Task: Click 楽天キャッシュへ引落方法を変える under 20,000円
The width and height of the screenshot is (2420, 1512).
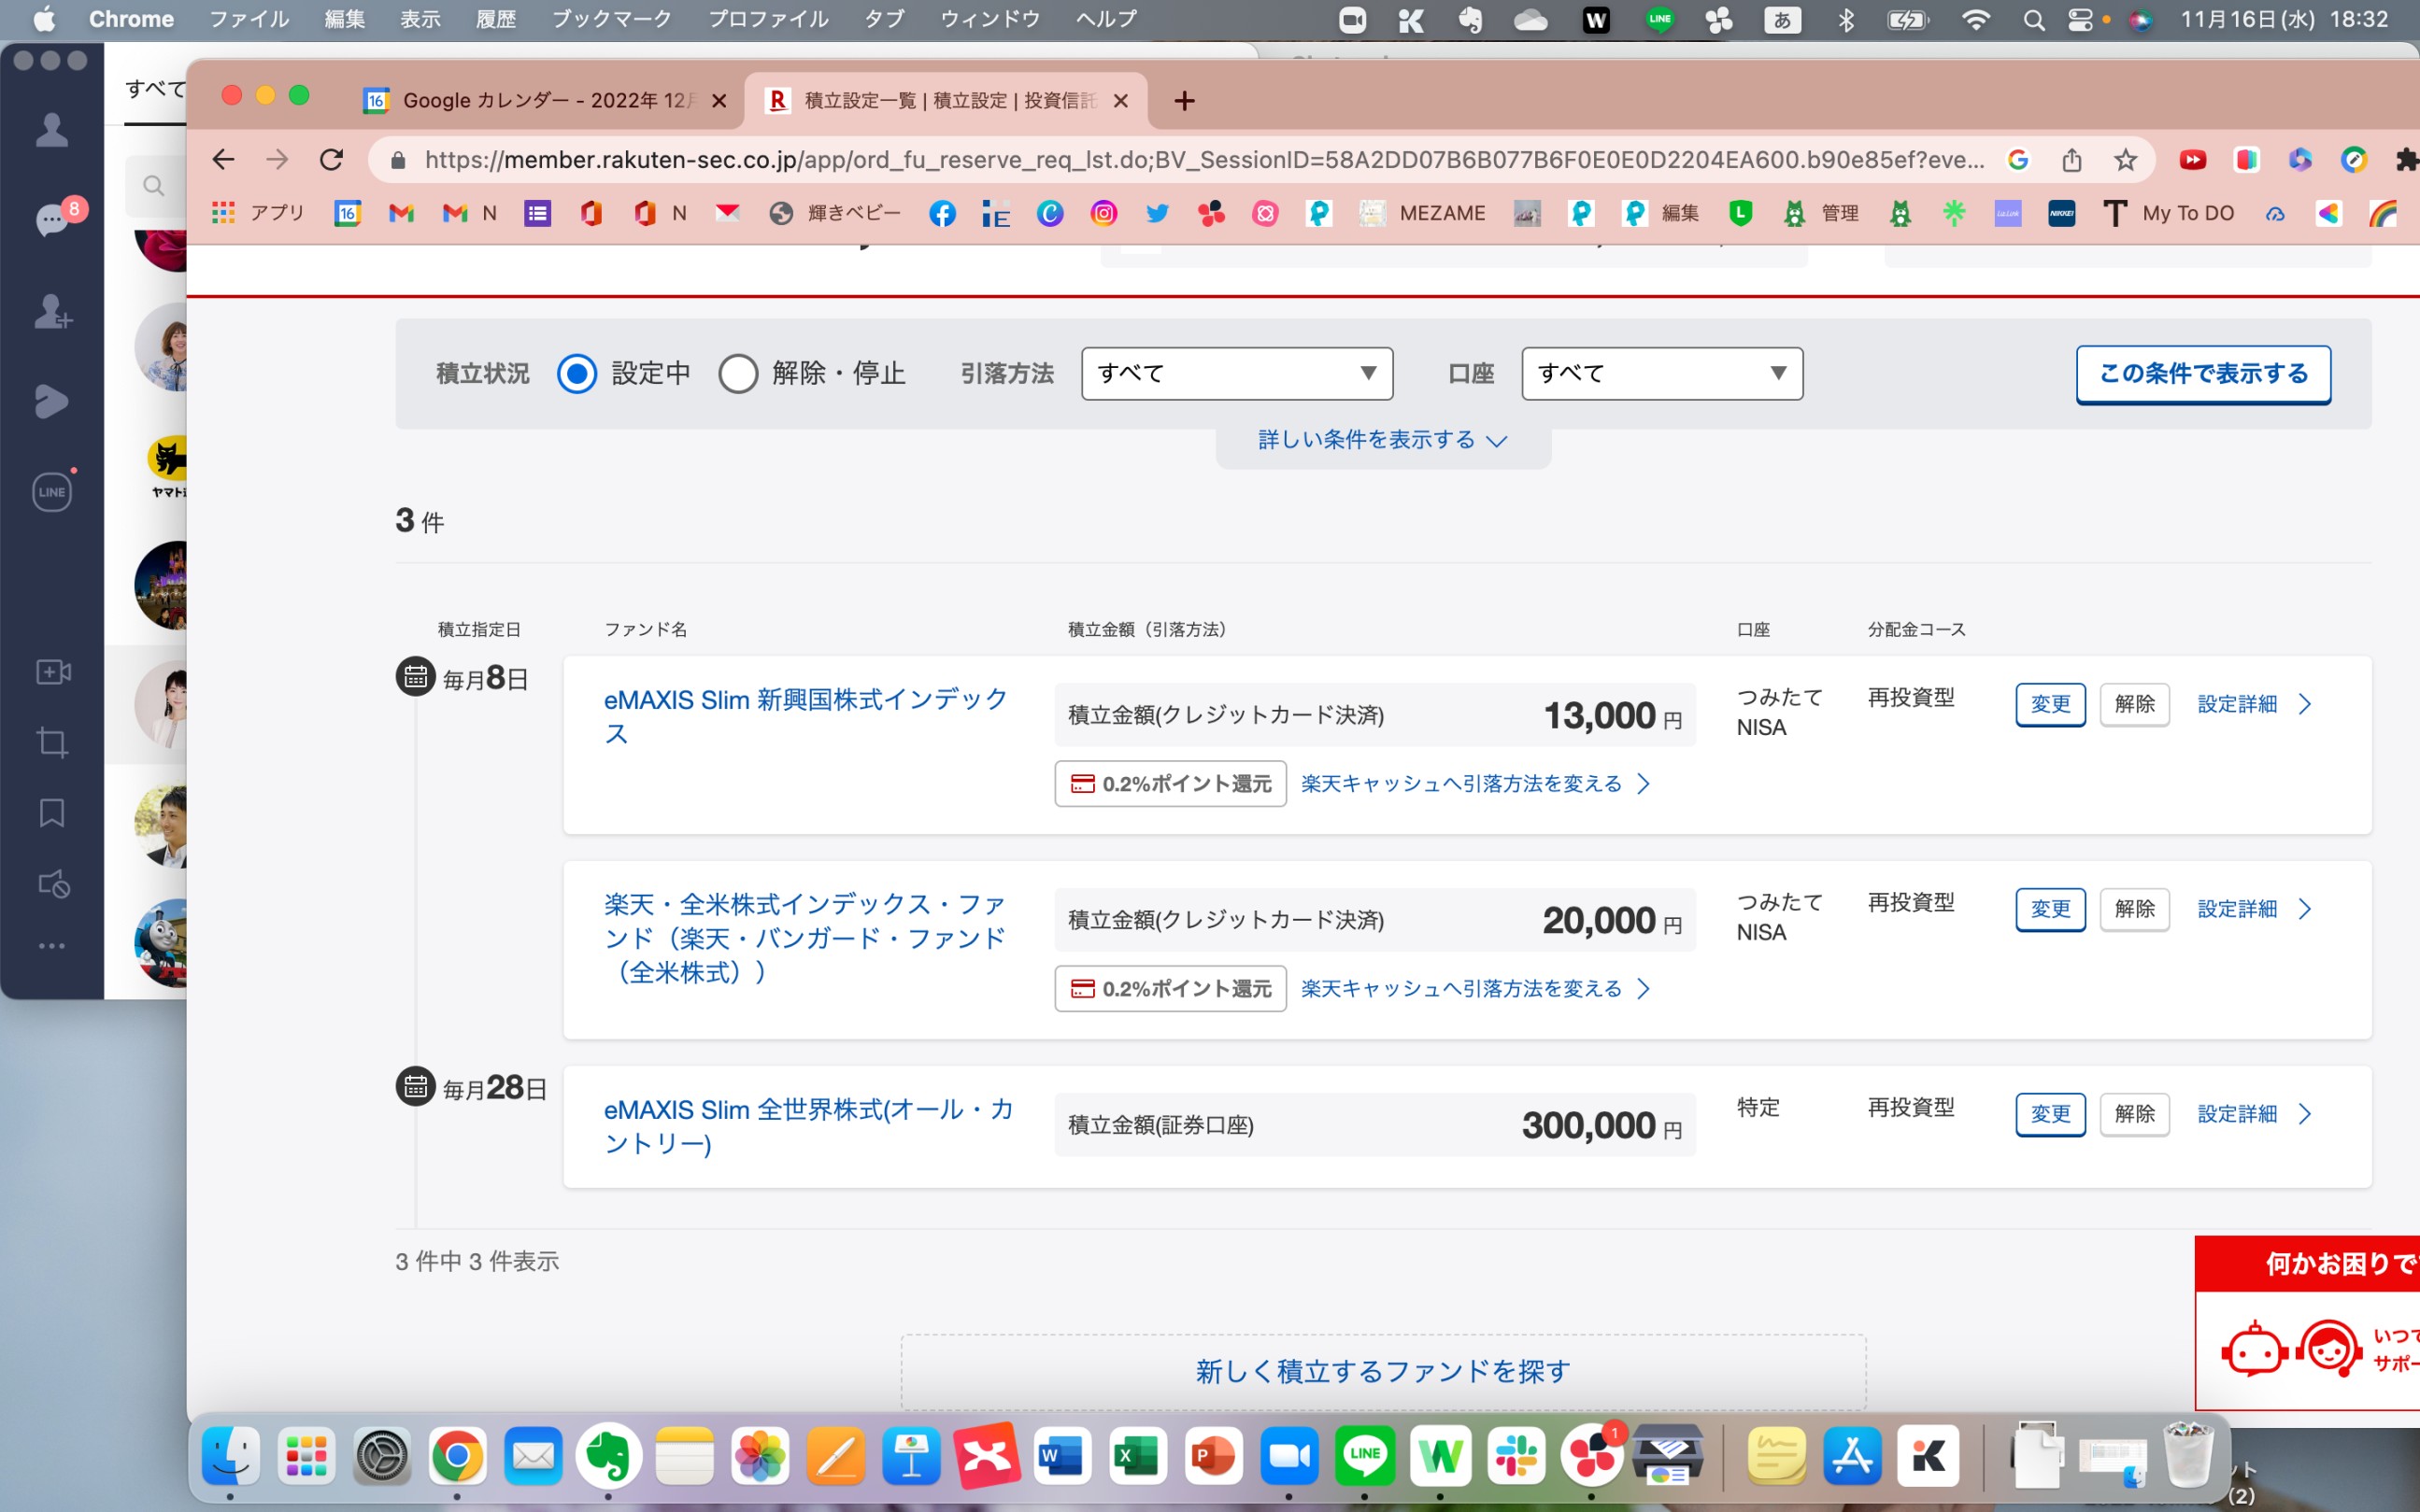Action: (x=1474, y=989)
